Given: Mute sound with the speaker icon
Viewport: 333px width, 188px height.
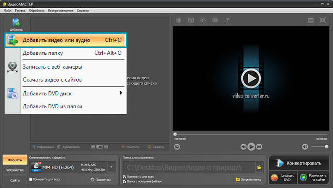Looking at the screenshot, I should [305, 147].
